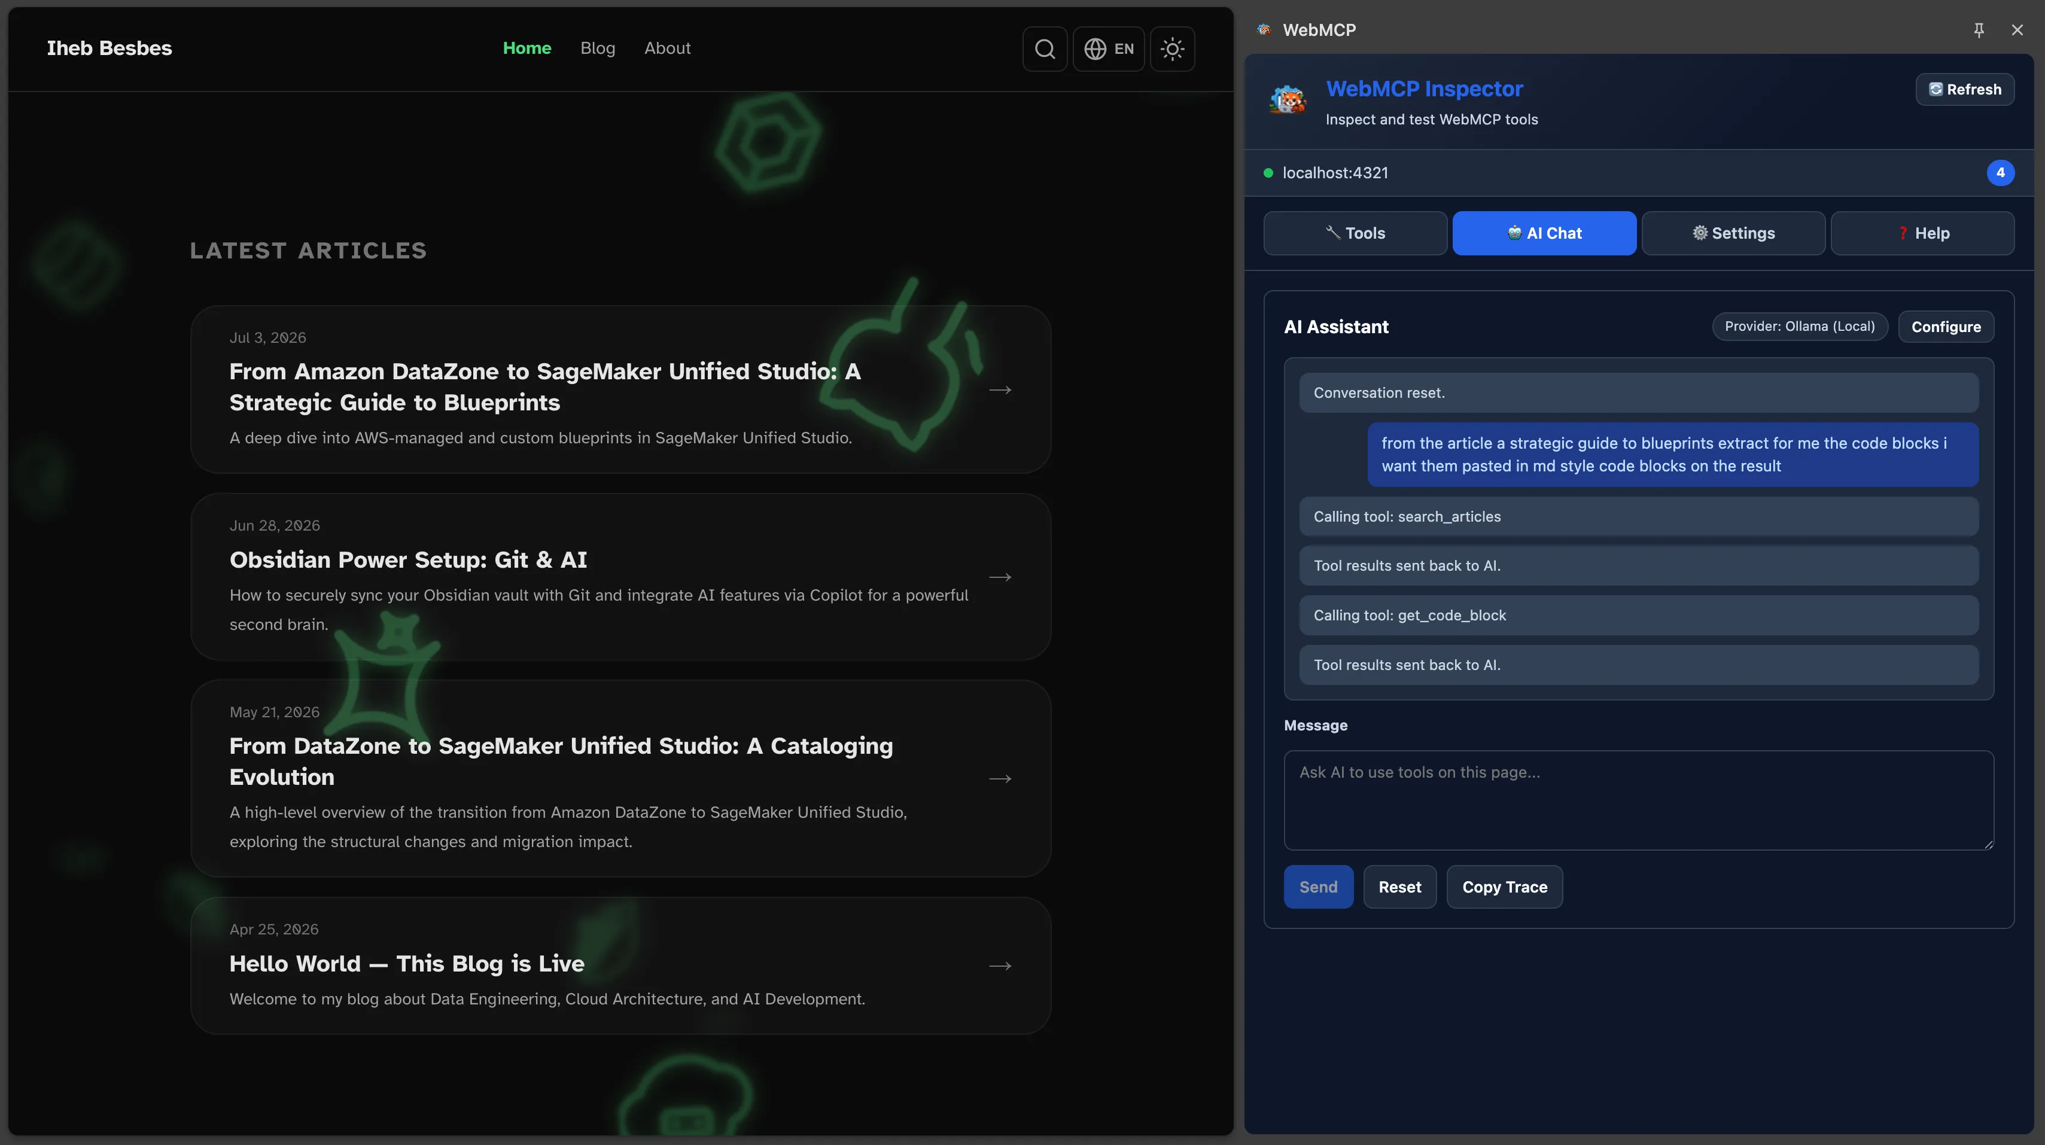The width and height of the screenshot is (2045, 1145).
Task: Close the WebMCP side panel
Action: 2017,30
